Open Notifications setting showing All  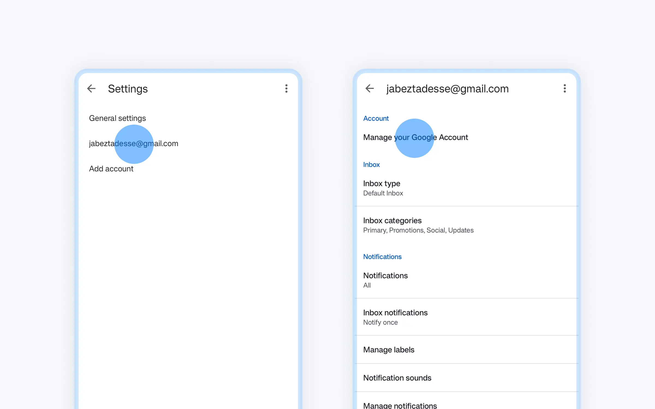467,280
